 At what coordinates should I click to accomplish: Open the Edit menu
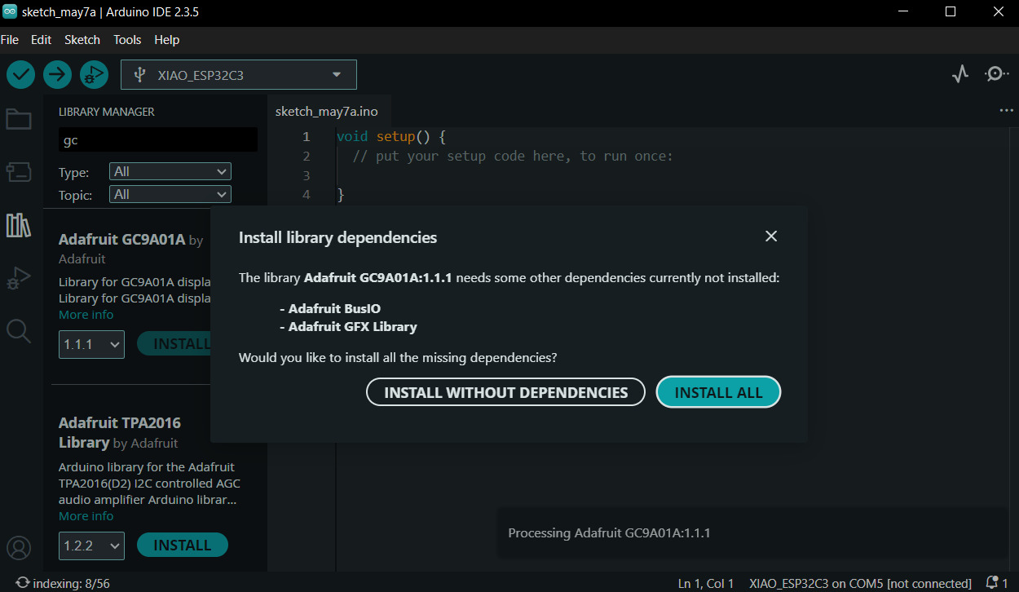[41, 39]
